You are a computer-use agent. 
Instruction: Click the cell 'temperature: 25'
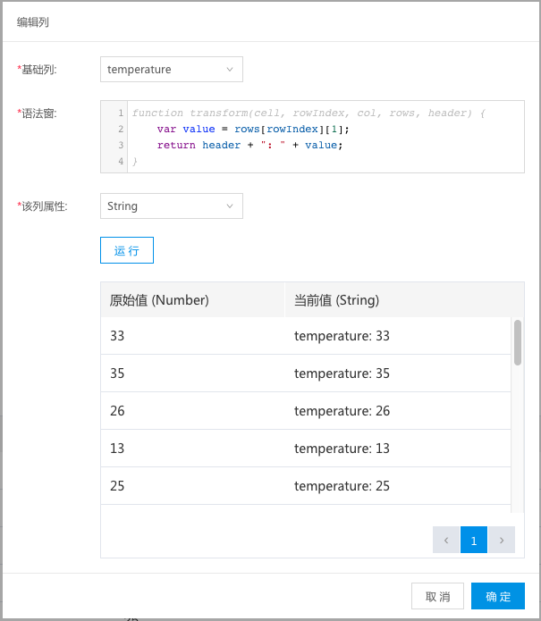coord(342,486)
